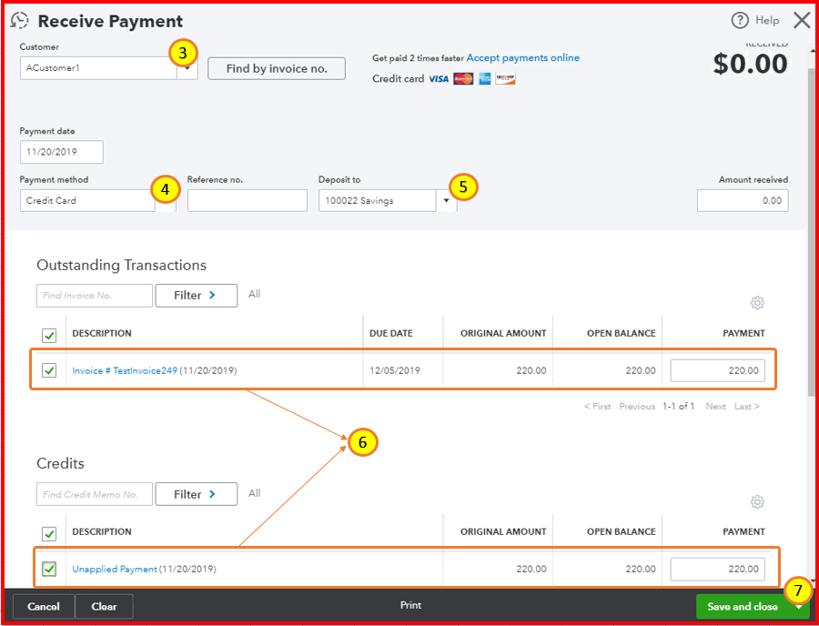Screen dimensions: 819x626
Task: Expand Filter in Outstanding Transactions
Action: tap(196, 296)
